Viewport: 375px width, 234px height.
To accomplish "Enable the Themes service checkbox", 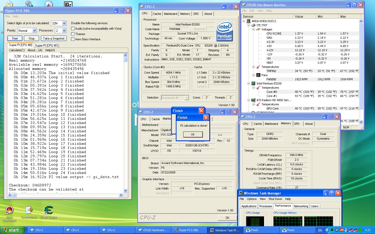I will click(x=73, y=34).
